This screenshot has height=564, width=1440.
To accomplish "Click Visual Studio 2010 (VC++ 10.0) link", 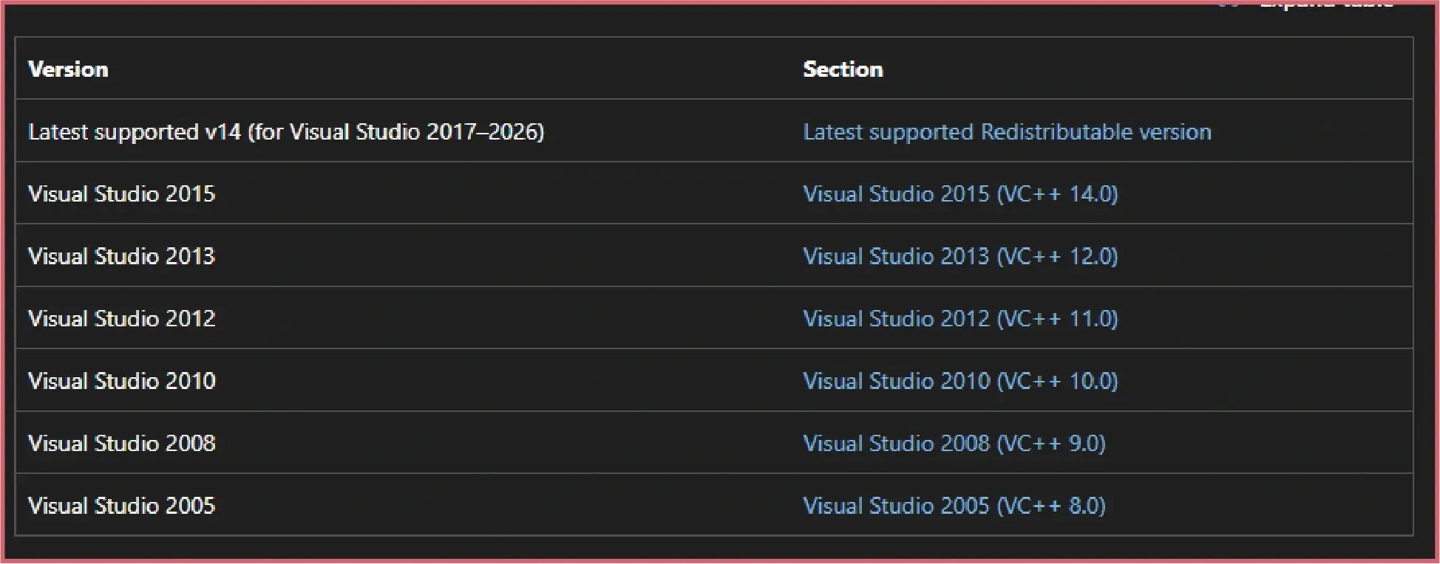I will coord(960,381).
